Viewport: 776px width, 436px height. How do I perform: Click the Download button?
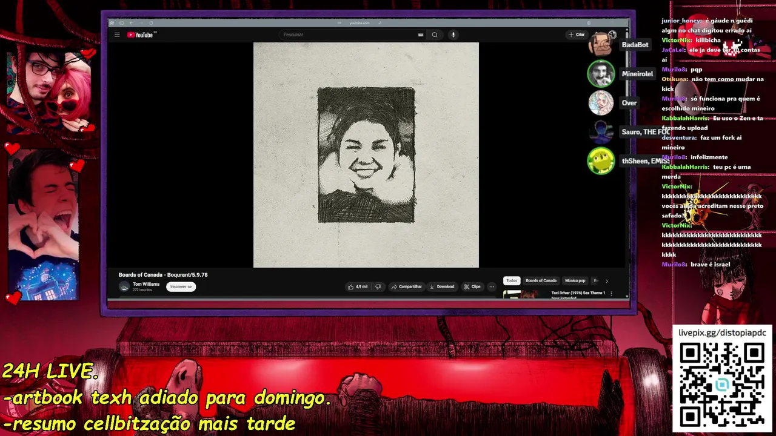tap(442, 286)
